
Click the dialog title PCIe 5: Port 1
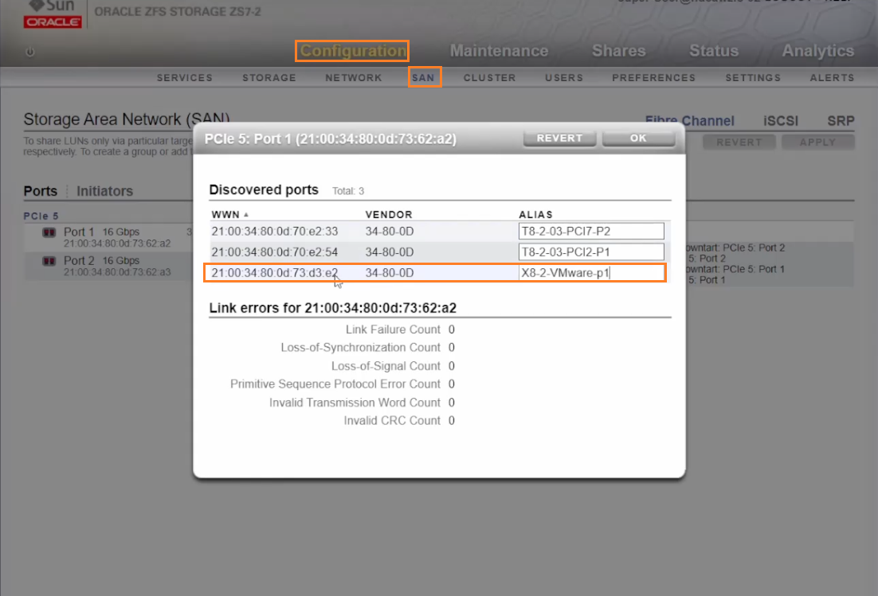click(x=331, y=138)
